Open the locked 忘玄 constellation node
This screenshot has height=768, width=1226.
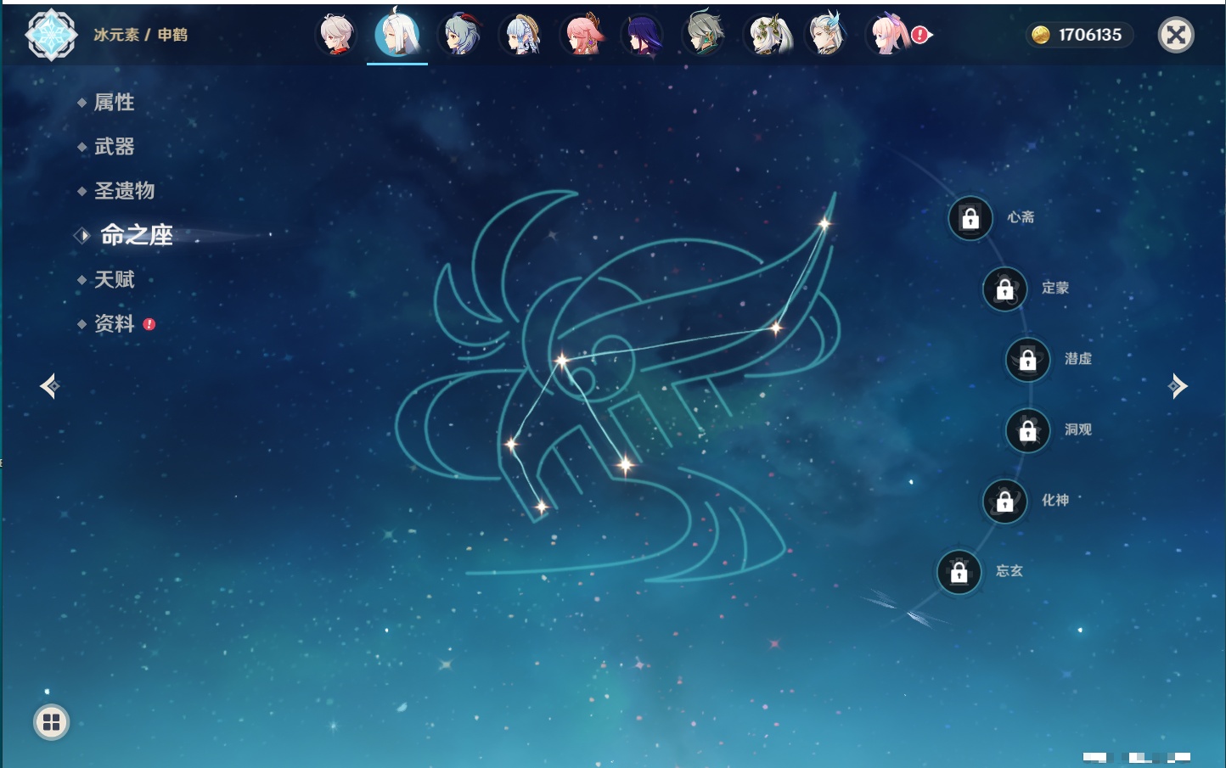[x=959, y=572]
